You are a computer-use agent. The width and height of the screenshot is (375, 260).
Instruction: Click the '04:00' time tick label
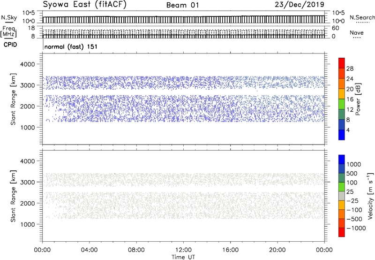pyautogui.click(x=89, y=250)
